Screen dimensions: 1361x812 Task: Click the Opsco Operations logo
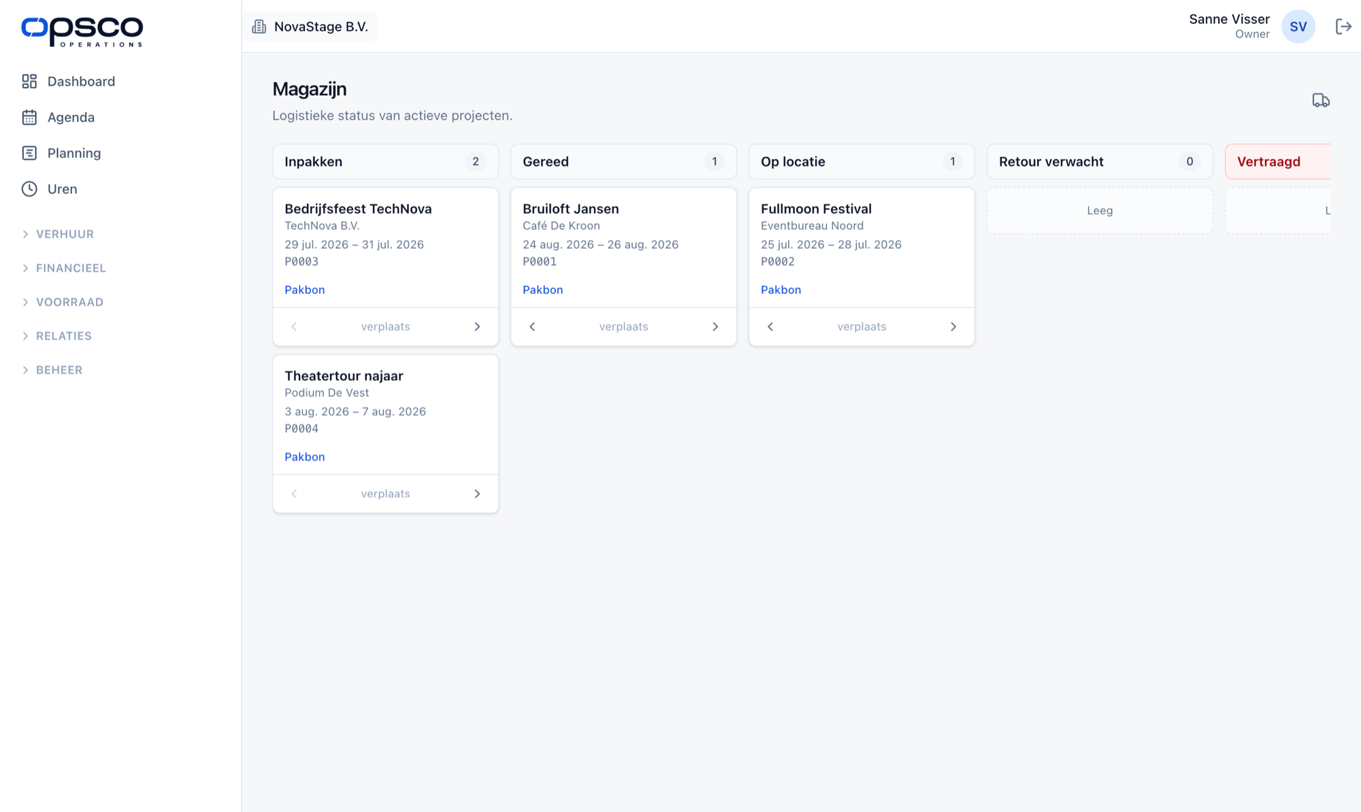point(82,31)
